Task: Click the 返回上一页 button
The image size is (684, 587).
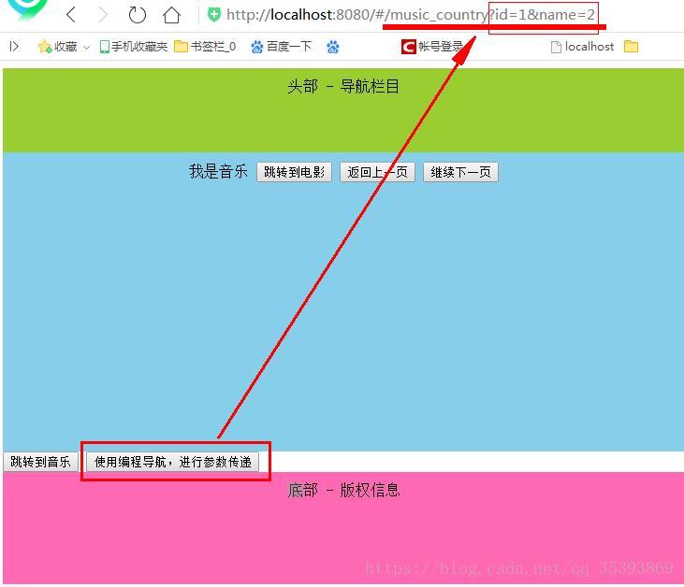Action: pos(377,172)
